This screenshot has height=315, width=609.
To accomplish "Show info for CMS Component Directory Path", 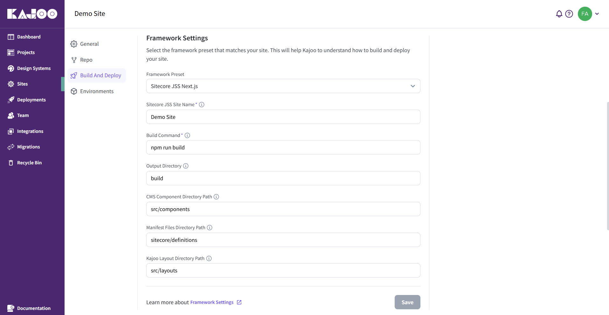I will coord(216,197).
